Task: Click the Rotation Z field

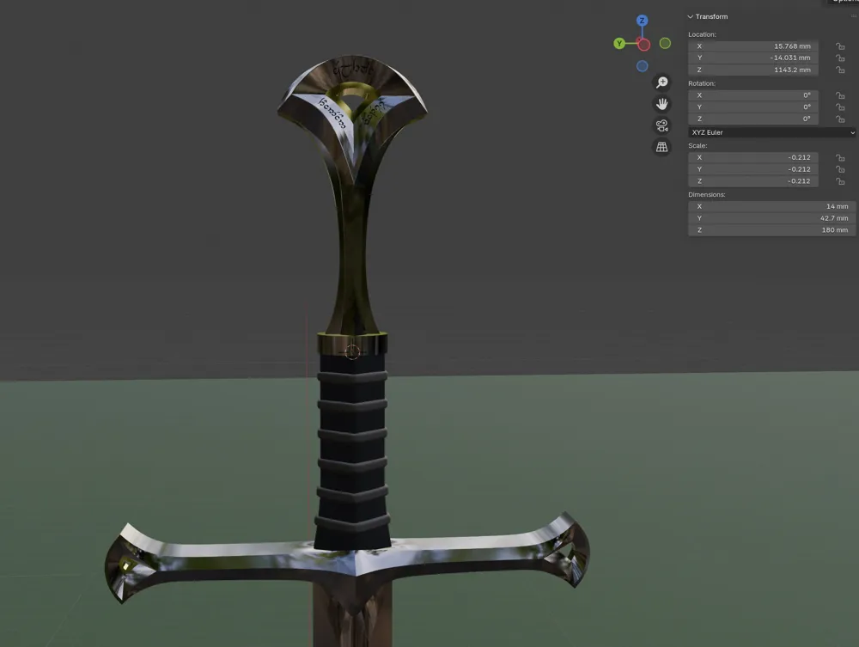Action: pos(753,119)
